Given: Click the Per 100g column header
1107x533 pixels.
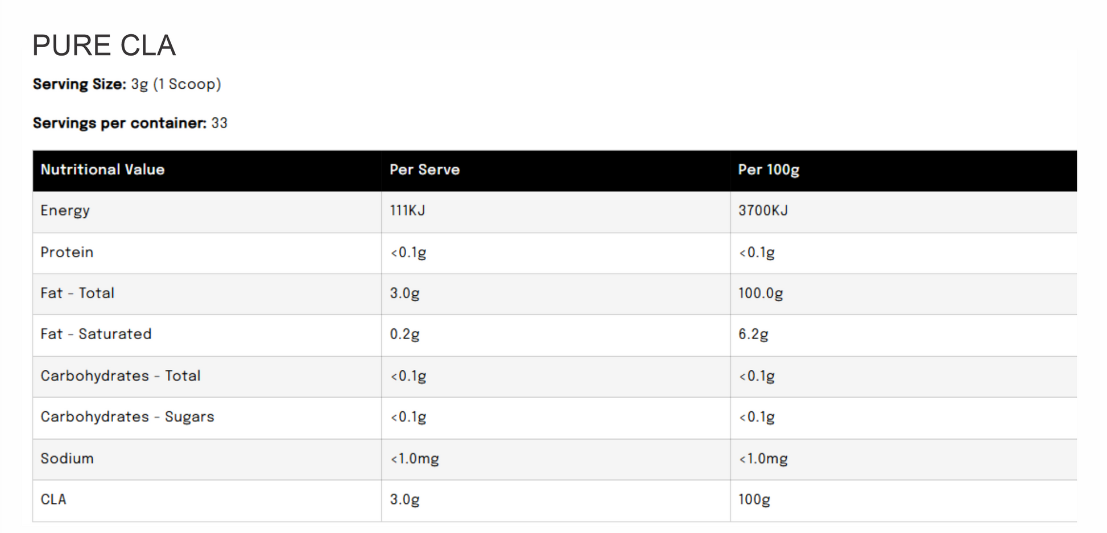Looking at the screenshot, I should pyautogui.click(x=769, y=170).
